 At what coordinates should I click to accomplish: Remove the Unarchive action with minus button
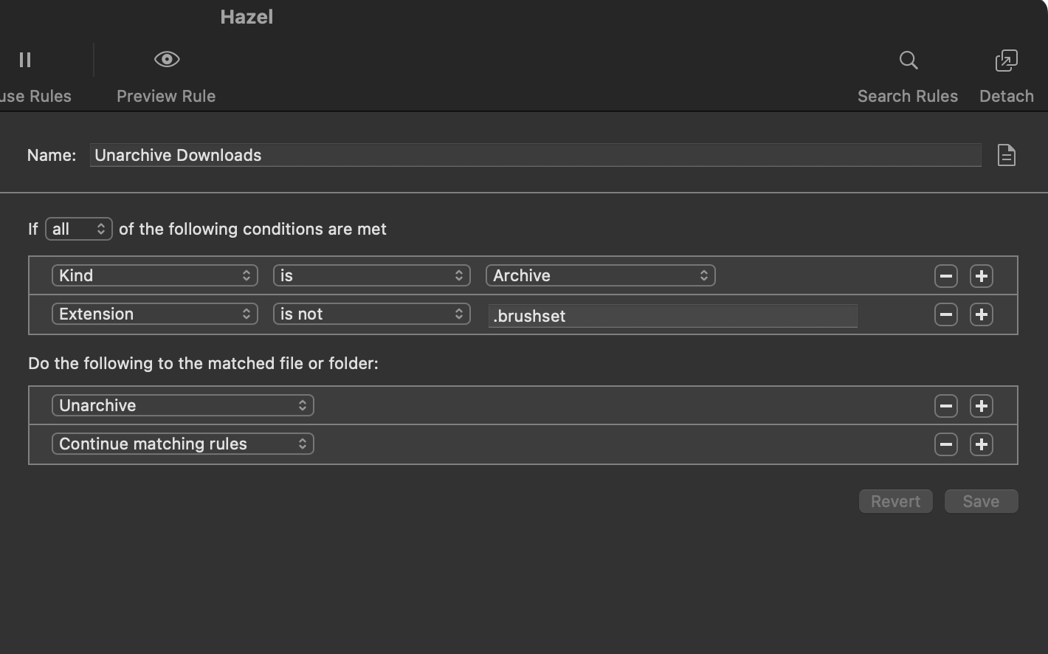(x=946, y=406)
